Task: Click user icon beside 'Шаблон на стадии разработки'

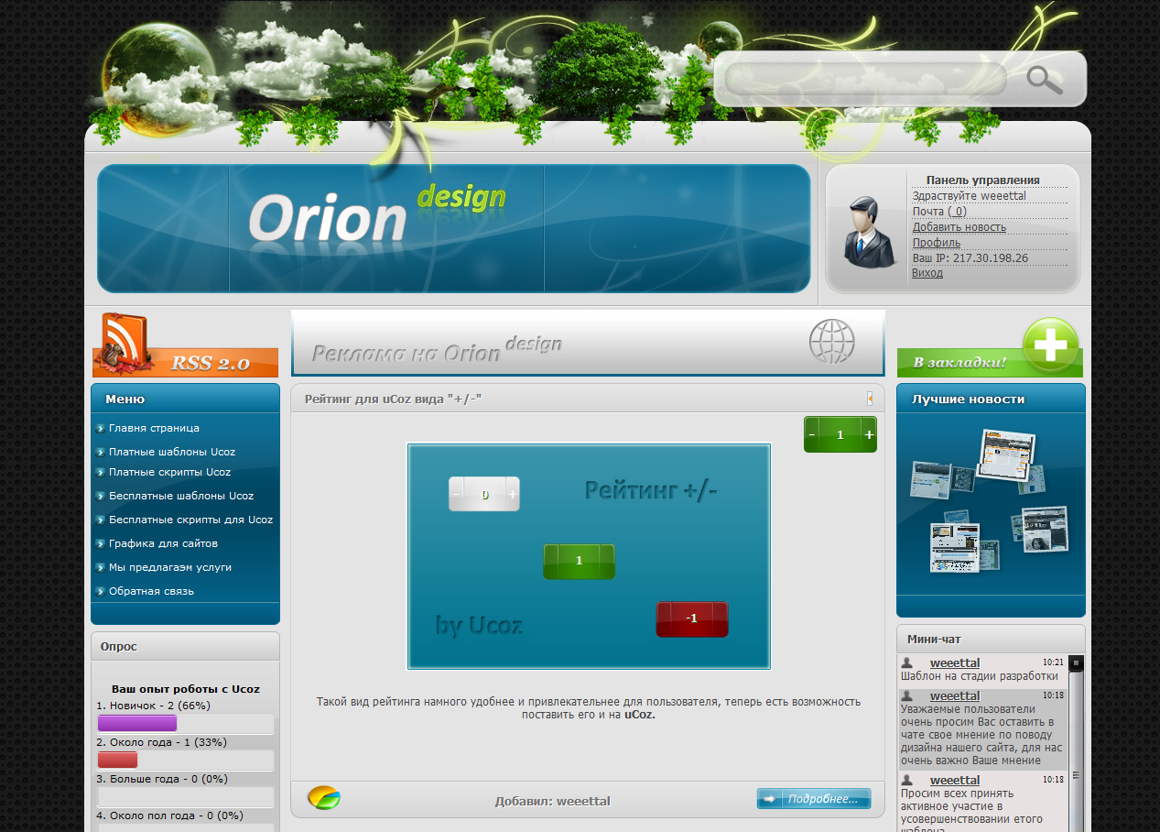Action: click(x=907, y=662)
